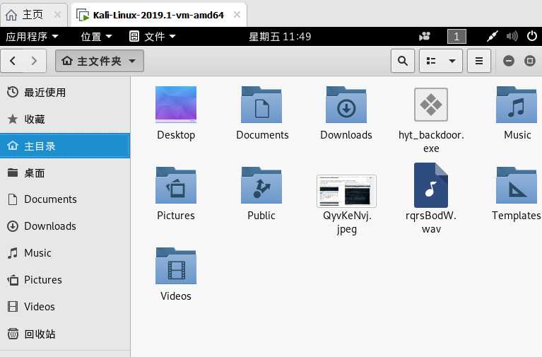Click the clock 星期五 11:49
The height and width of the screenshot is (357, 542).
point(280,36)
